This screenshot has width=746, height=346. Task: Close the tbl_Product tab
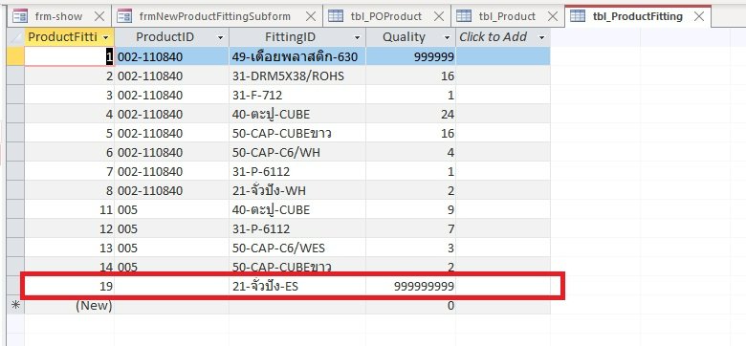click(x=553, y=16)
